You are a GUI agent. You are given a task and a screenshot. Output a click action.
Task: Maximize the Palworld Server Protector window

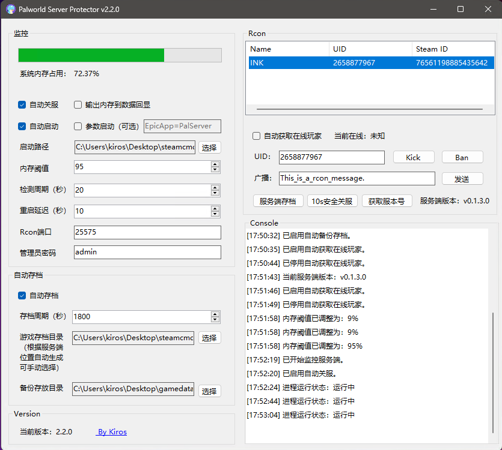[461, 9]
